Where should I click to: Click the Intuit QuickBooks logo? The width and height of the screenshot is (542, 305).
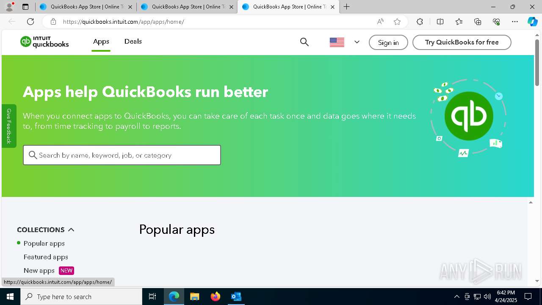click(x=44, y=42)
